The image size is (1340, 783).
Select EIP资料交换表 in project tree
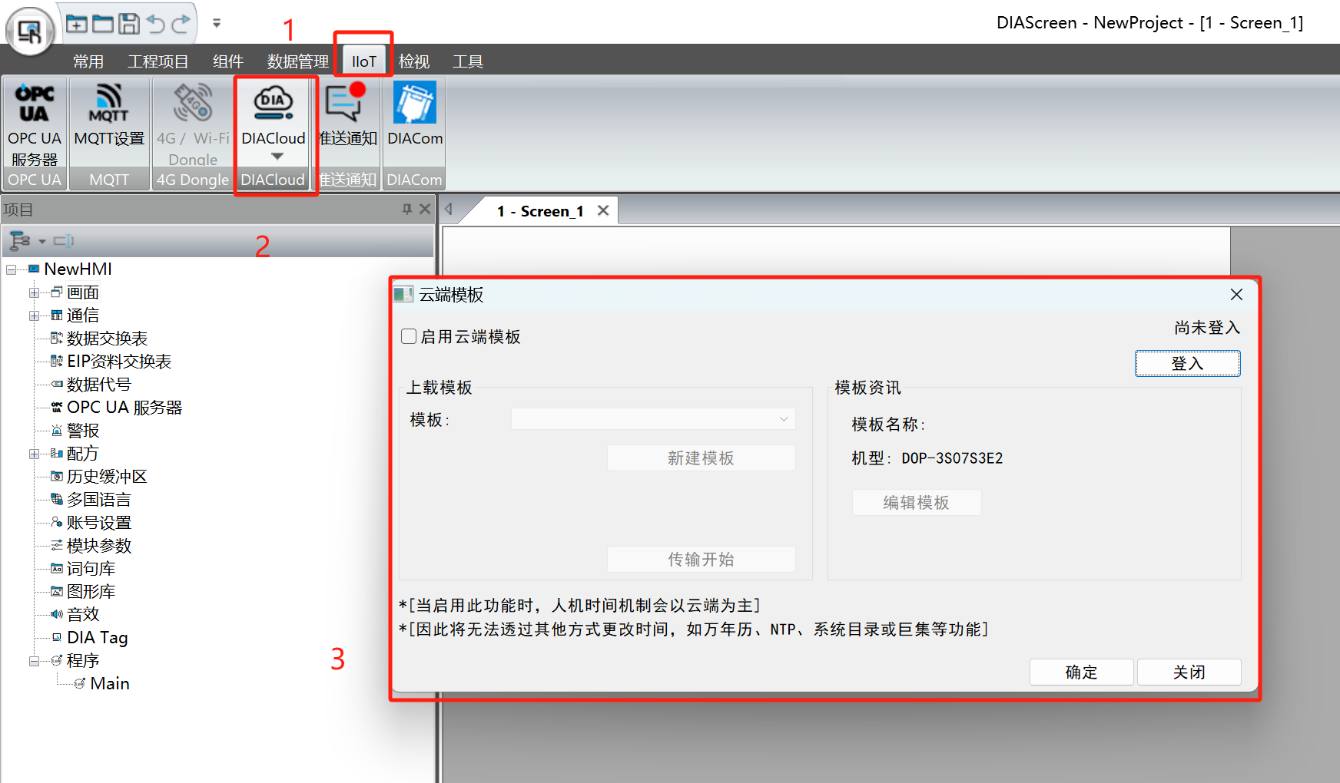(x=119, y=362)
